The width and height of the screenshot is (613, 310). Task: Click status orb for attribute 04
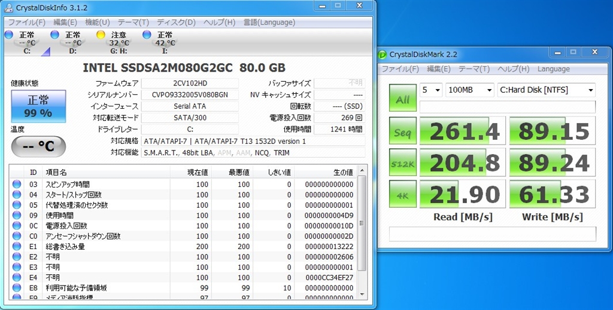[16, 195]
